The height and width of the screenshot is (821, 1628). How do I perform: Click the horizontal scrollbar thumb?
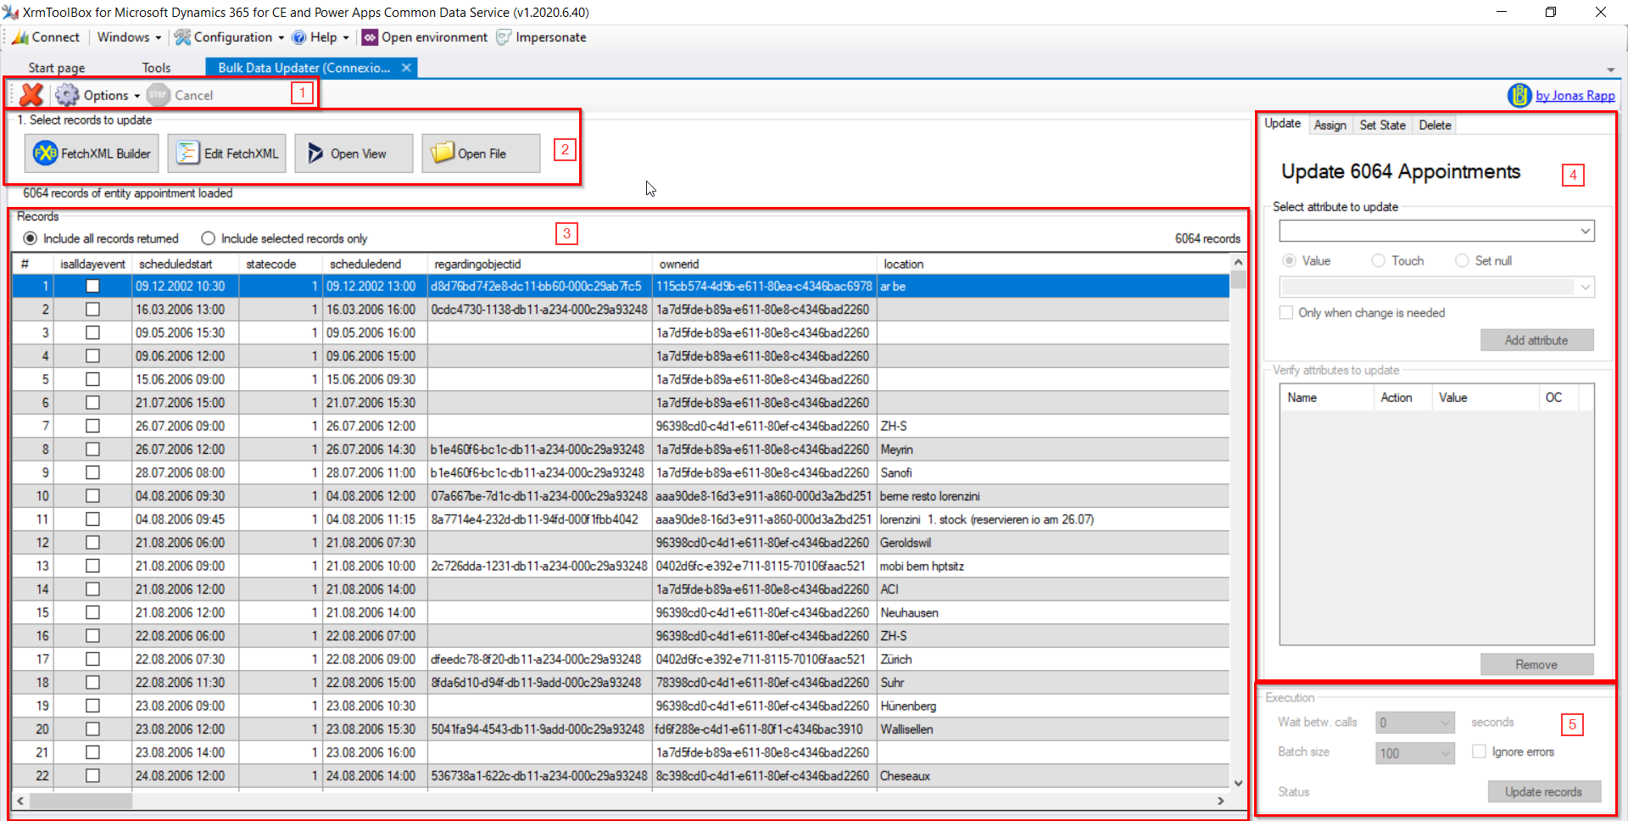pyautogui.click(x=81, y=801)
